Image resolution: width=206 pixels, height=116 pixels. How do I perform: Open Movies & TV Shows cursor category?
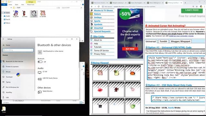(x=103, y=10)
